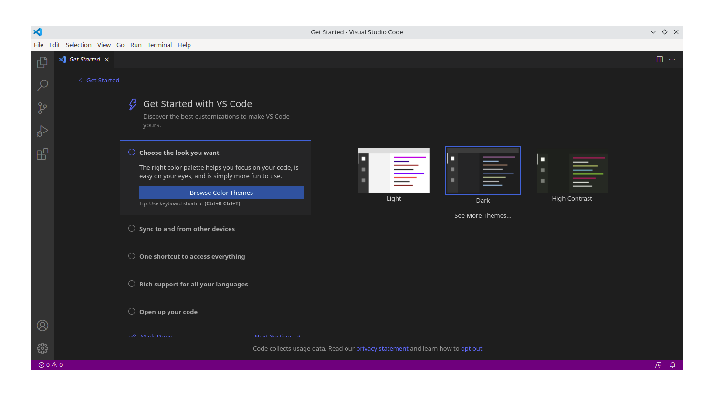Open the Help menu
The height and width of the screenshot is (407, 714).
point(184,45)
